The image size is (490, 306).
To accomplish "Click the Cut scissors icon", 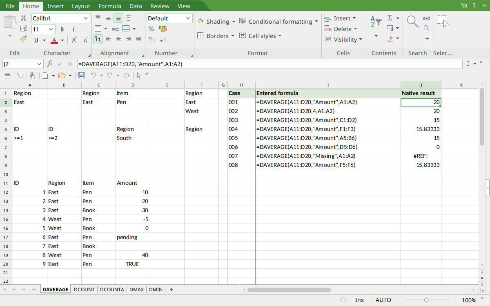I will [23, 18].
